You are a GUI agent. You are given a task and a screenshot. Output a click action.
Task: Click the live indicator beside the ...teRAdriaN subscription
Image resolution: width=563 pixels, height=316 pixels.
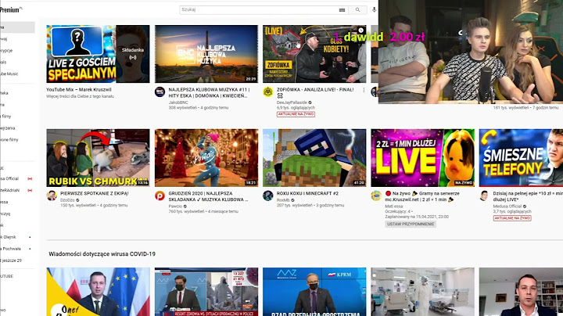pos(30,190)
